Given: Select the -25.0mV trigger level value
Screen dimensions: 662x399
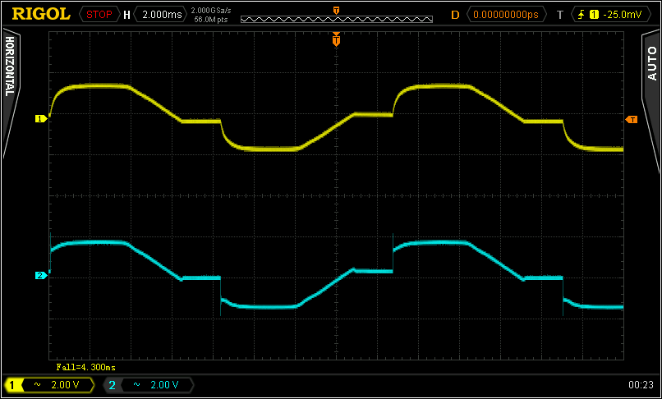Looking at the screenshot, I should 623,15.
